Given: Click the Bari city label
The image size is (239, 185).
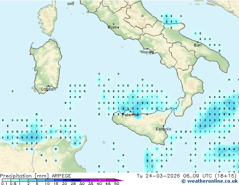Looking at the screenshot, I should click(x=198, y=45).
